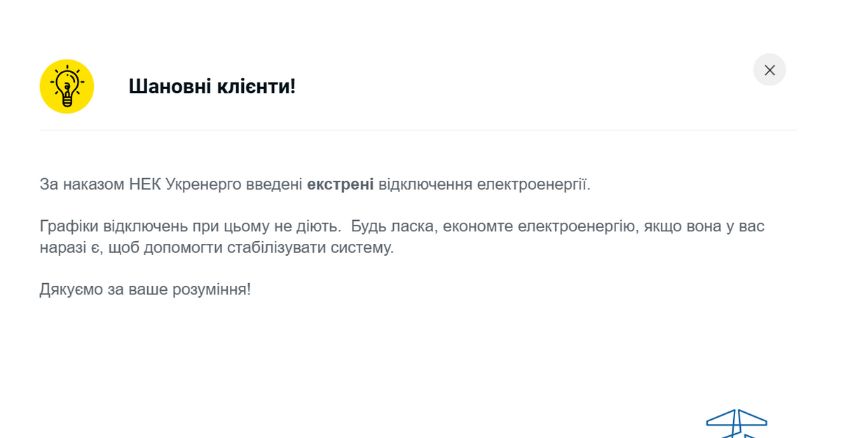841x438 pixels.
Task: Click the phrase "якщо вона у вас"
Action: [702, 226]
